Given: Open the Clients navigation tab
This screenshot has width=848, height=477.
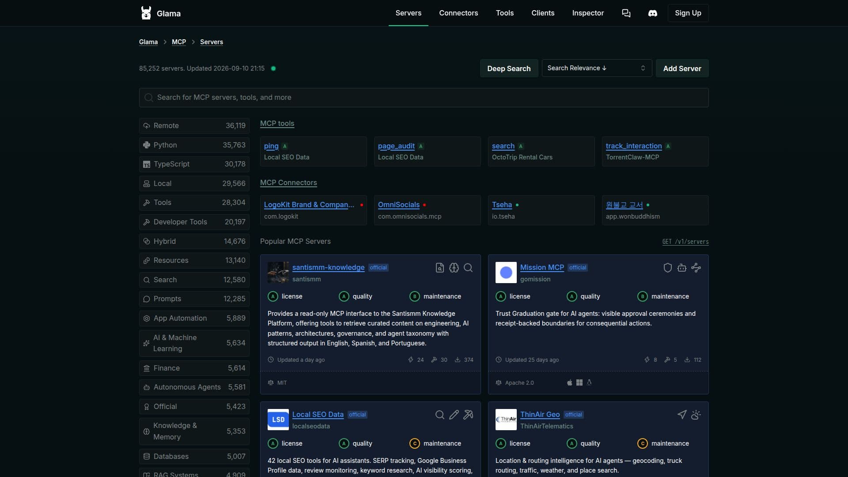Looking at the screenshot, I should 543,13.
